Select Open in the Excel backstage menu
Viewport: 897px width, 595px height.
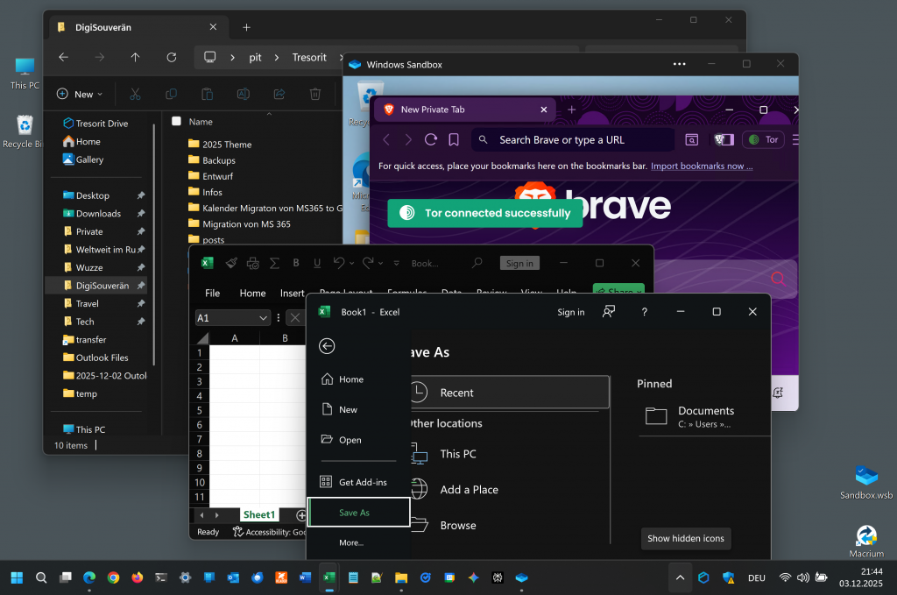point(350,440)
